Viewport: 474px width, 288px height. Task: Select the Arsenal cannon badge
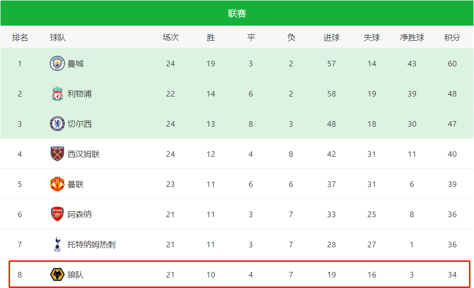[57, 214]
